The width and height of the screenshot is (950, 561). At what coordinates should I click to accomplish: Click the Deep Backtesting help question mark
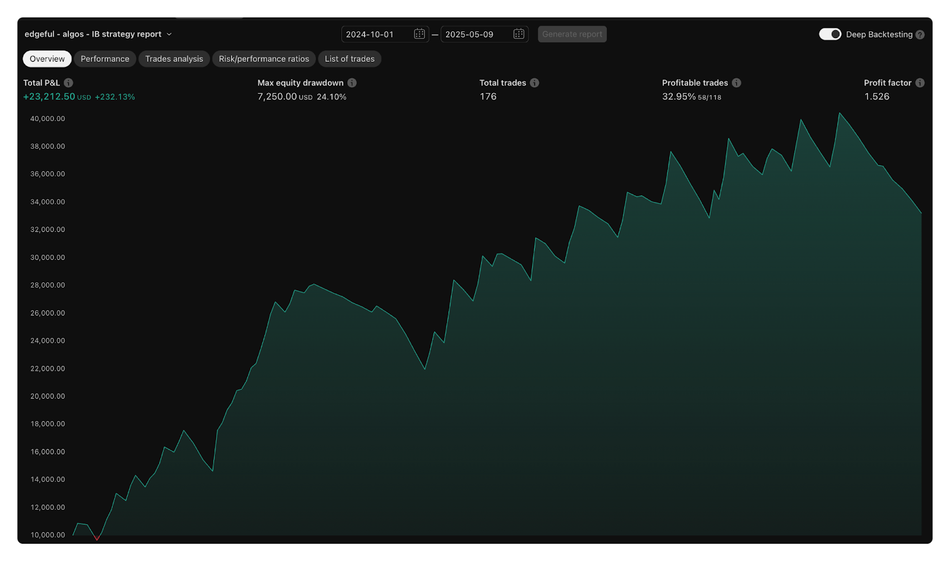pos(920,35)
